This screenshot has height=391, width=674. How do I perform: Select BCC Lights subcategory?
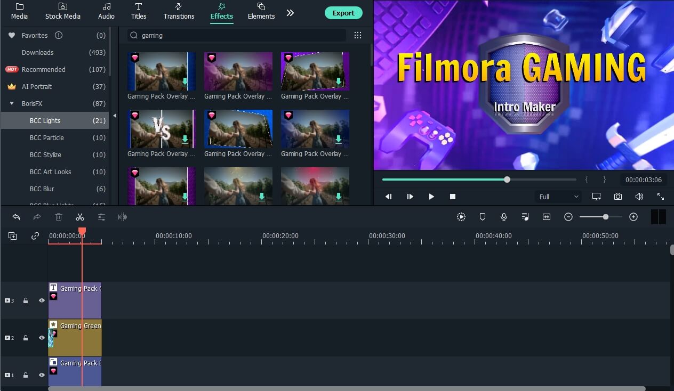pos(55,120)
